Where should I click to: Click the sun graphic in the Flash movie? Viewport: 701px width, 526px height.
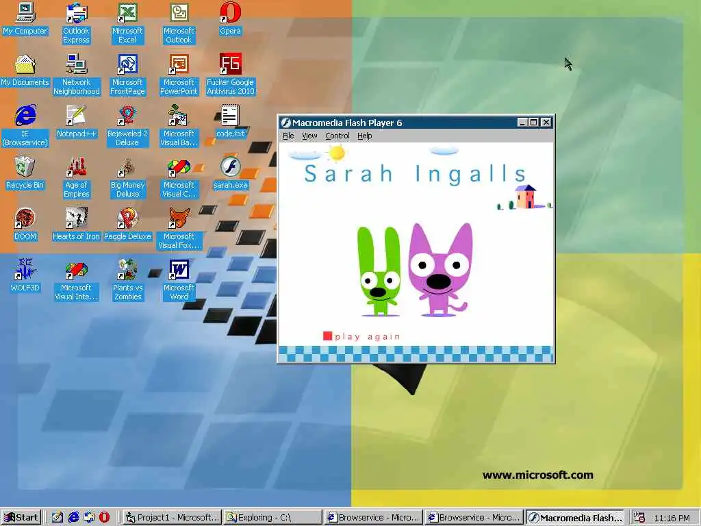336,153
